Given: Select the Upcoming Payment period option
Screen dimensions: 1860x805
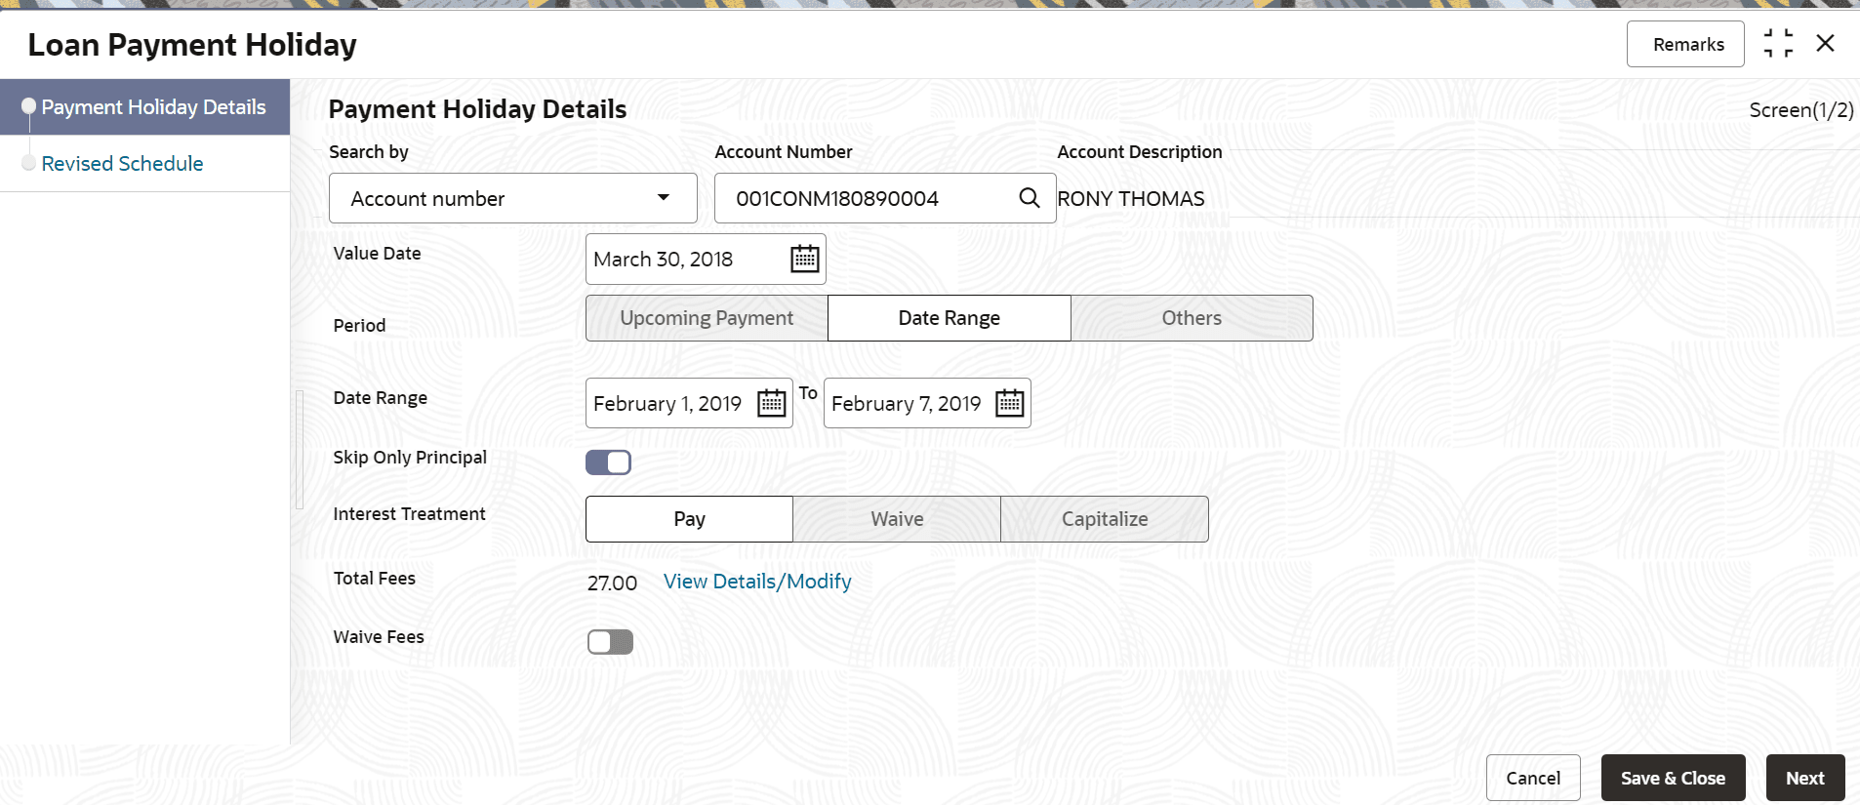Looking at the screenshot, I should pyautogui.click(x=707, y=318).
